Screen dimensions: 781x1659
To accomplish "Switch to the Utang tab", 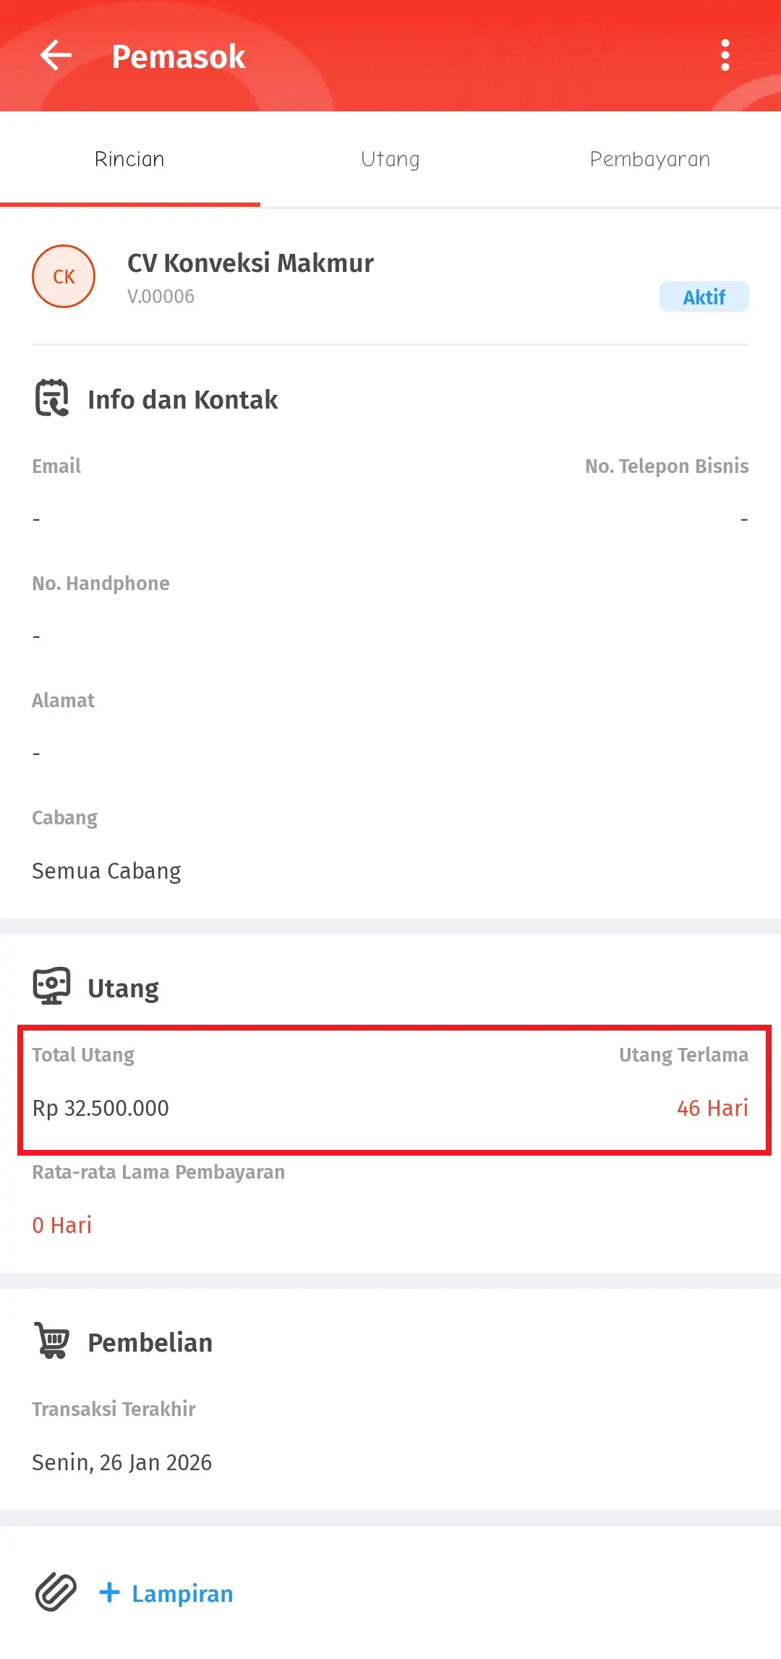I will tap(390, 158).
